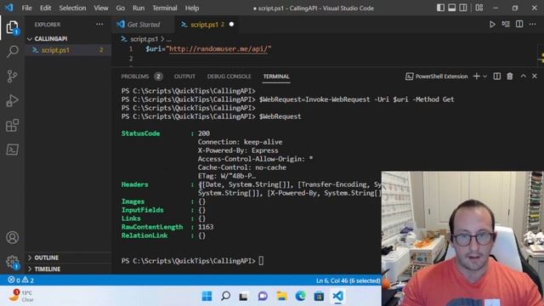Switch to the Output tab

184,76
